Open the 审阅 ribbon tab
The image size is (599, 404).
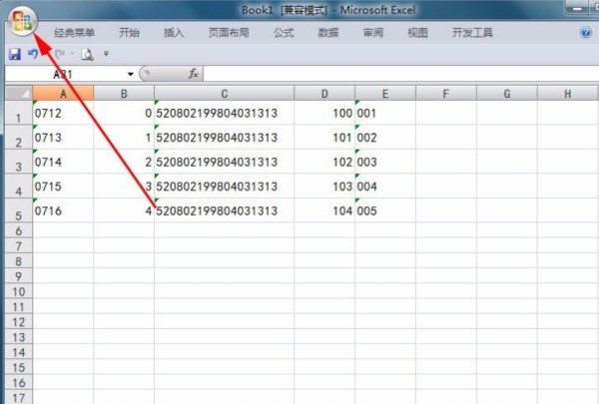pos(372,33)
